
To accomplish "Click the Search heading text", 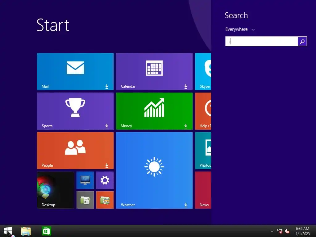I will pos(236,15).
